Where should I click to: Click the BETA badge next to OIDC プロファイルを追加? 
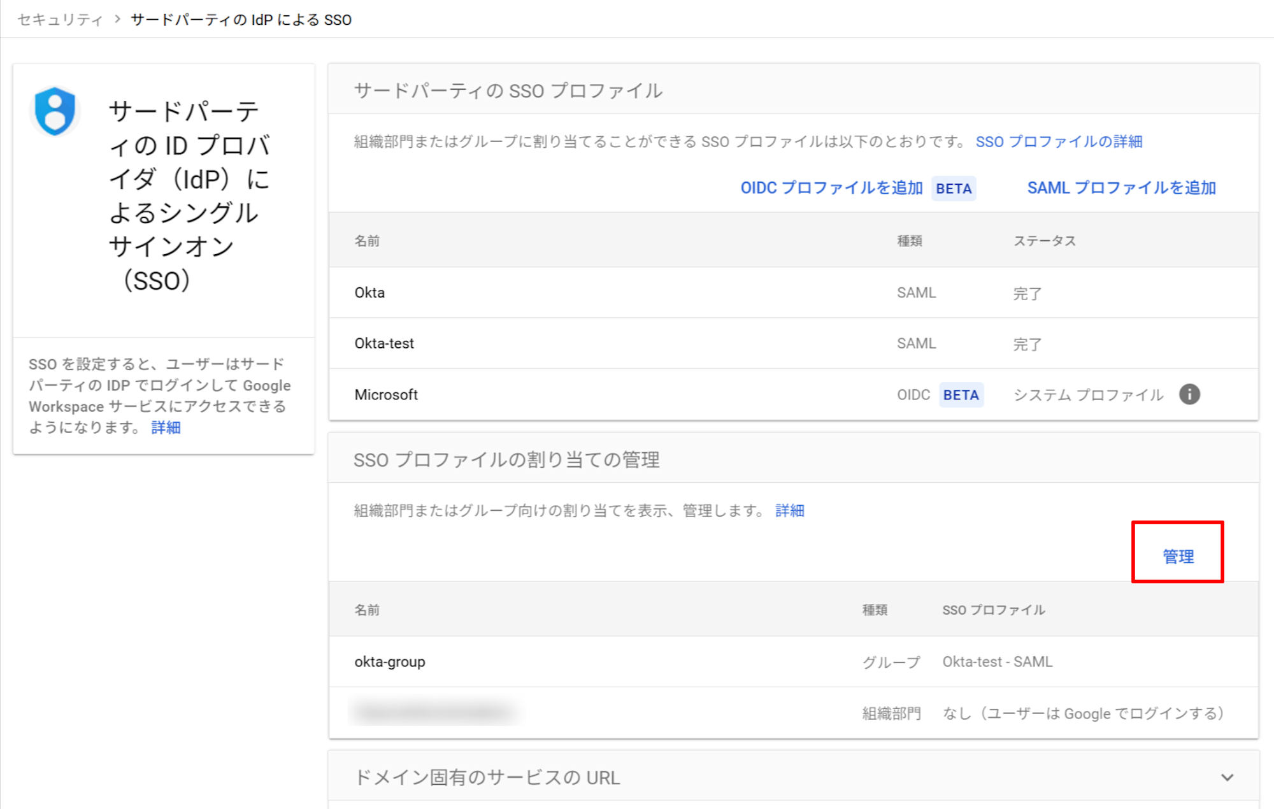(x=954, y=189)
